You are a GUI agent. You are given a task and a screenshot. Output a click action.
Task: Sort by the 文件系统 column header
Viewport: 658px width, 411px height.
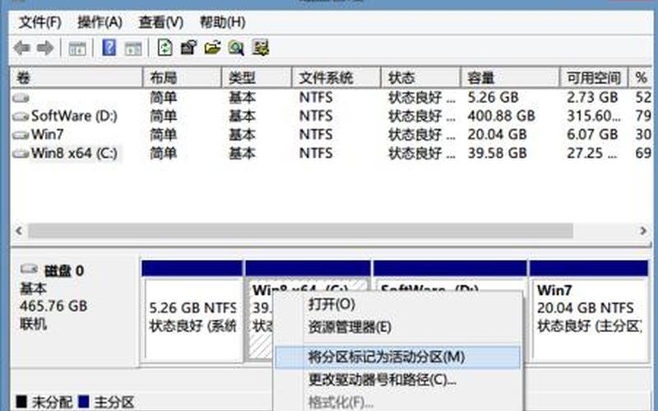tap(336, 77)
